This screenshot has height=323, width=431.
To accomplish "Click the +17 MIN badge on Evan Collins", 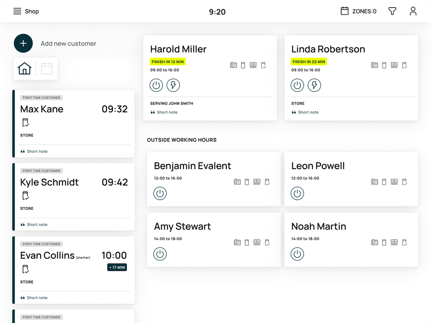I will point(117,267).
